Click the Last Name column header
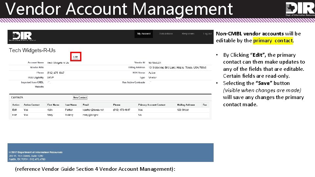Screen dimensions: 315x177 coord(71,105)
